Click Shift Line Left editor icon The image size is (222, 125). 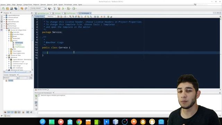(x=95, y=17)
